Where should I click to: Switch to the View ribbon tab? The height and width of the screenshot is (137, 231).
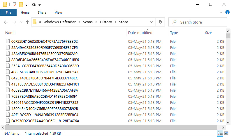(x=58, y=13)
